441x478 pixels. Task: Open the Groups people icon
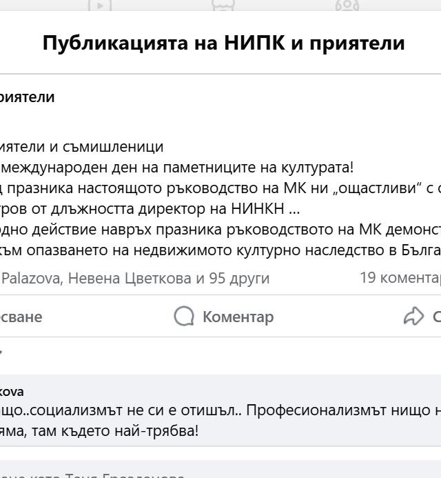[347, 6]
